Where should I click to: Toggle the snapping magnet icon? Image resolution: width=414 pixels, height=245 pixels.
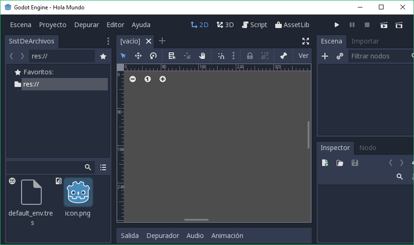click(221, 56)
